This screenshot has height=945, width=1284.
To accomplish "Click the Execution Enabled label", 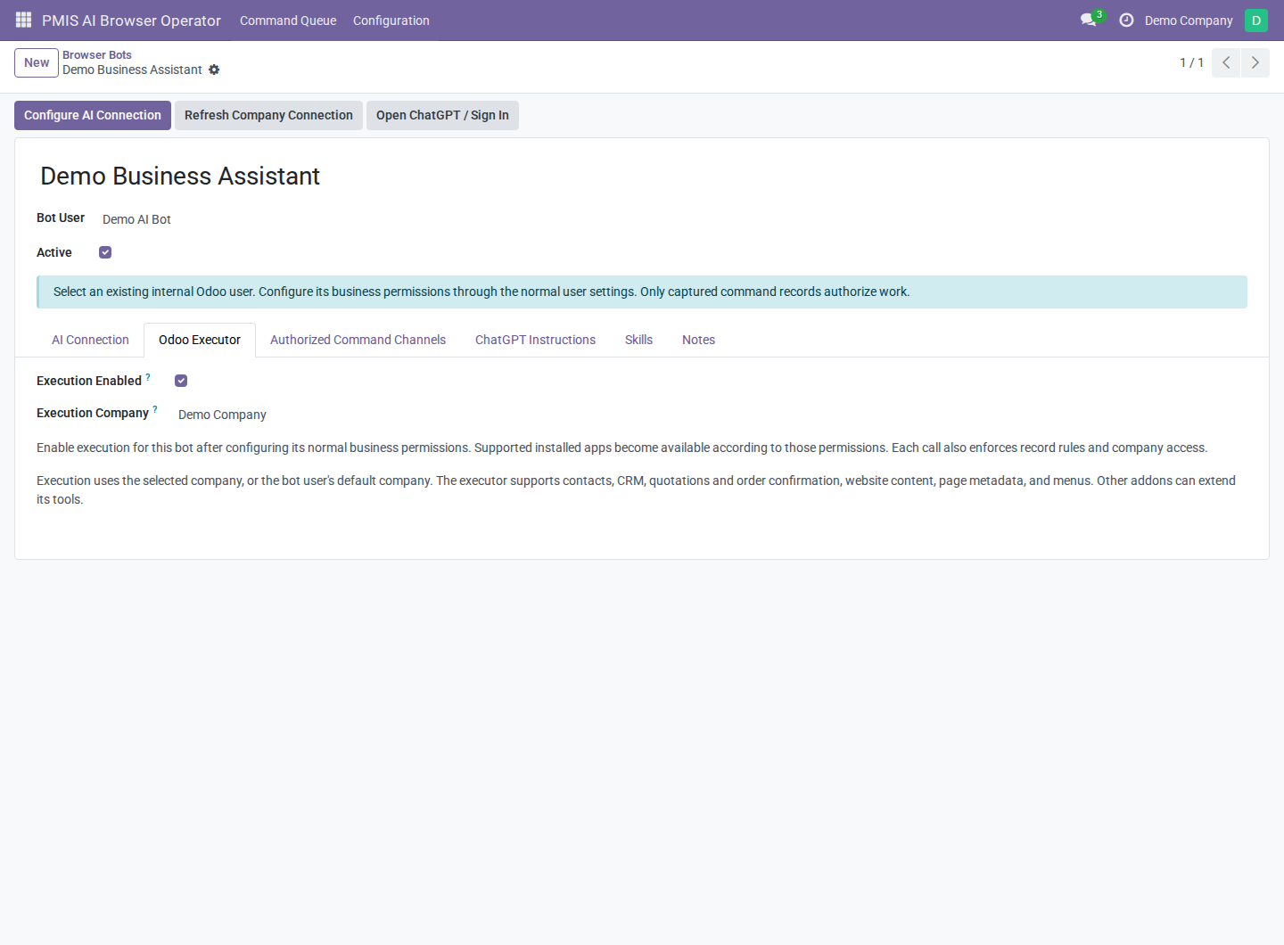I will pyautogui.click(x=89, y=381).
